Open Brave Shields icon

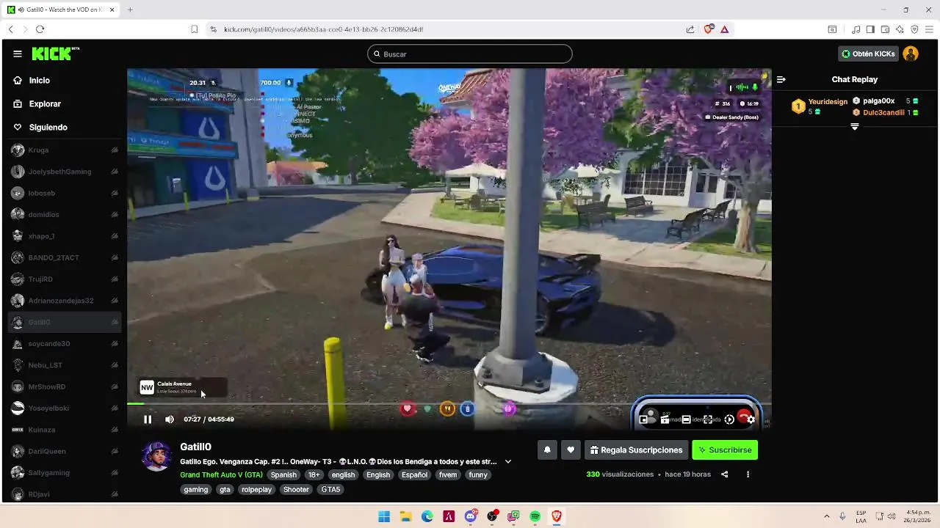709,29
